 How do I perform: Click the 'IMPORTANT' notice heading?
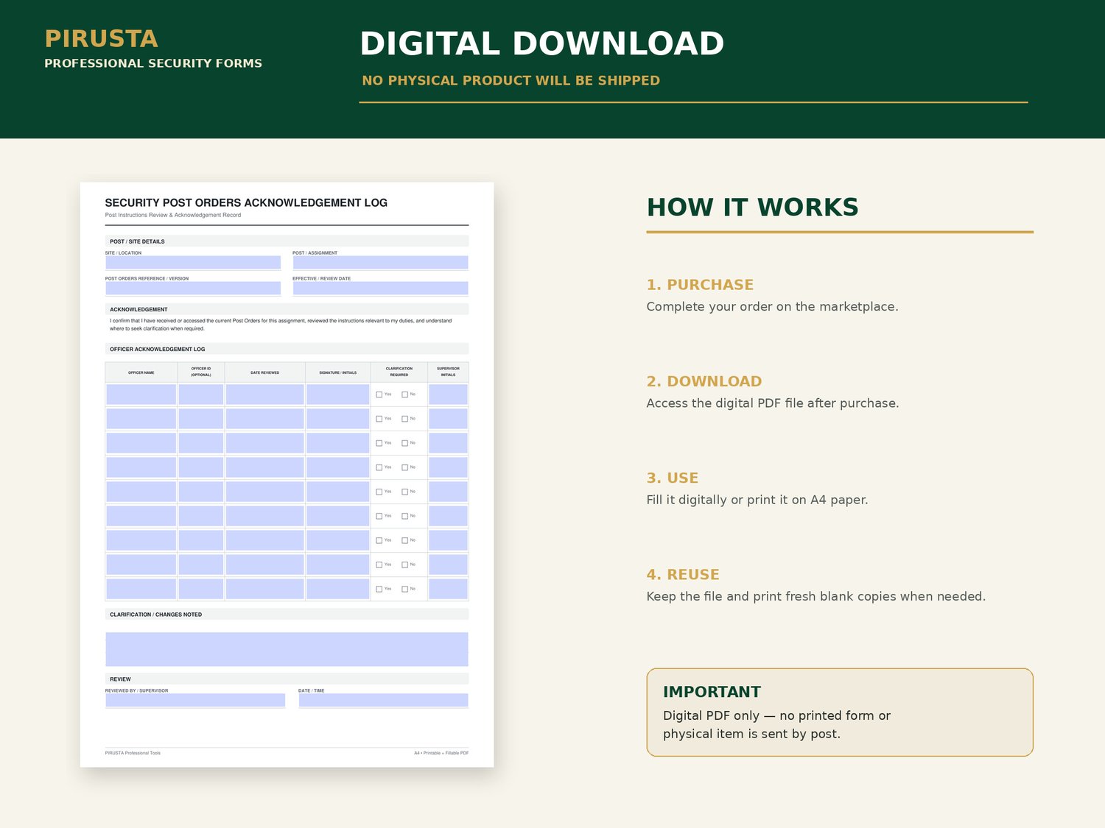coord(712,692)
